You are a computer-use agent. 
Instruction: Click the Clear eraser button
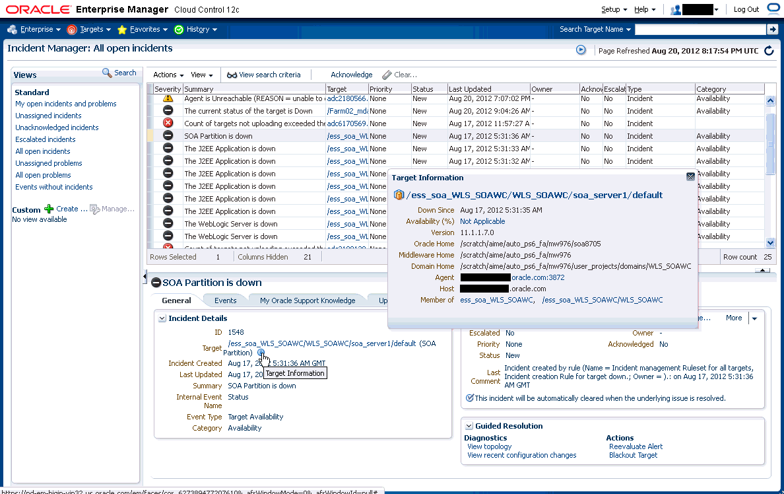point(399,75)
